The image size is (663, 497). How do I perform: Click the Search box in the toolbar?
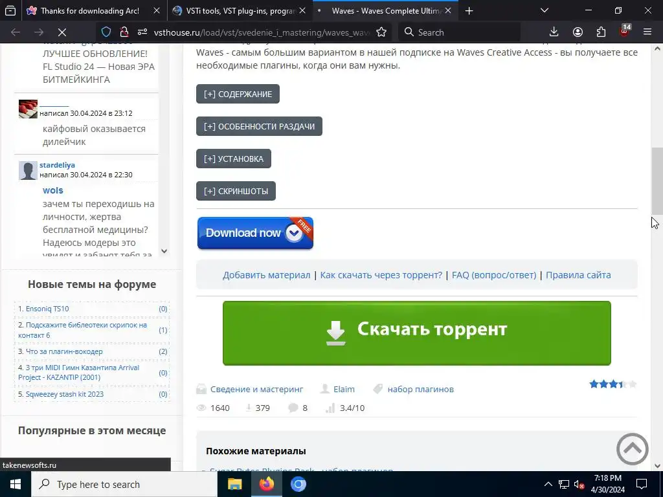click(x=459, y=32)
